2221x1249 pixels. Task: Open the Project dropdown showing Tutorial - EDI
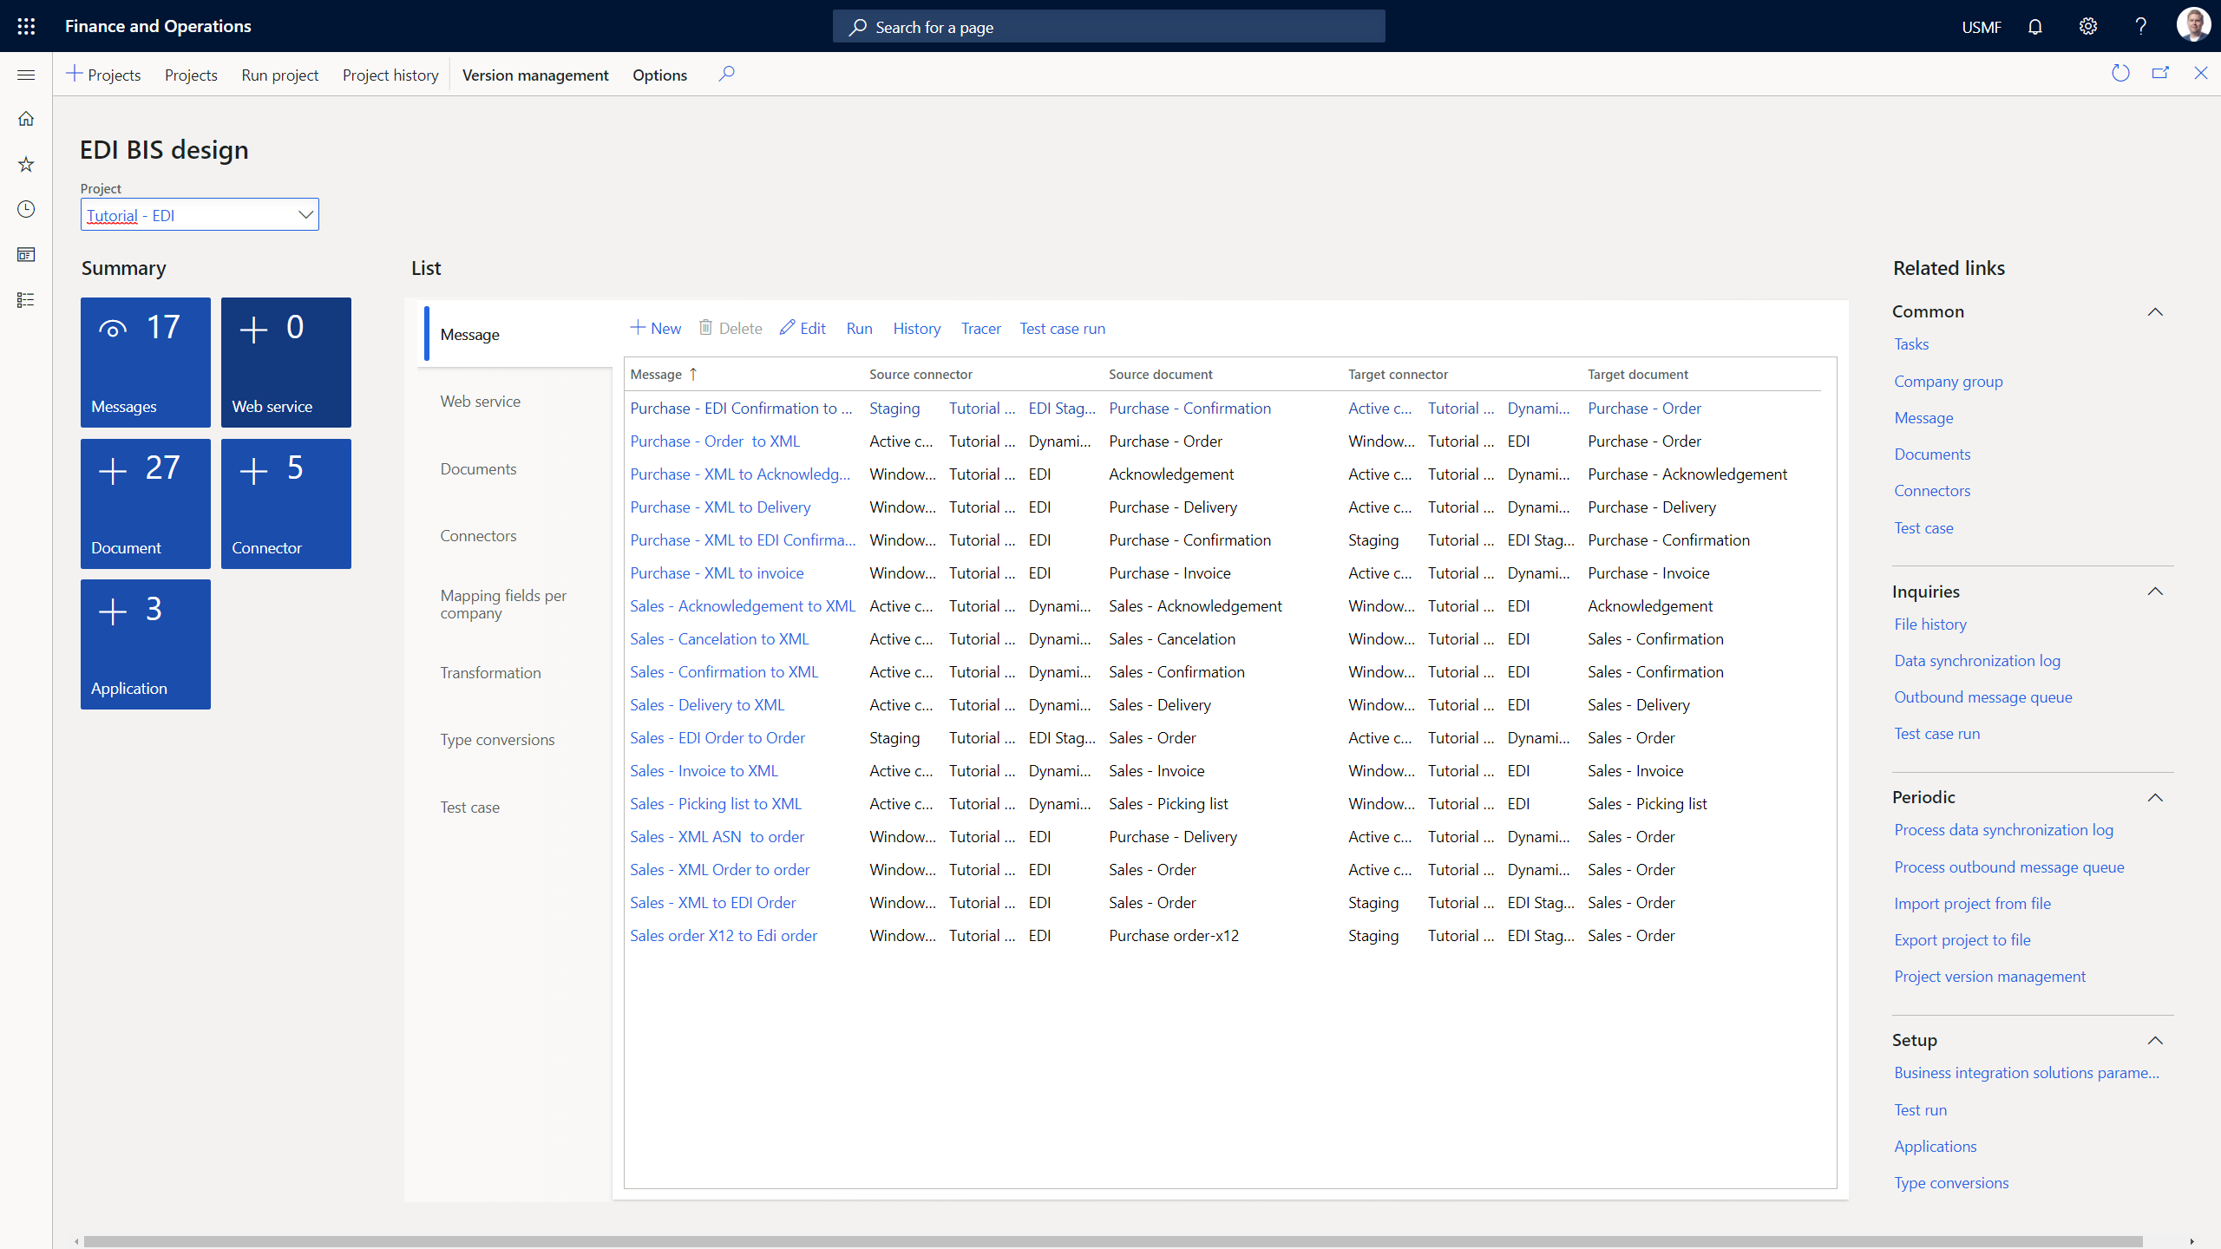point(305,214)
